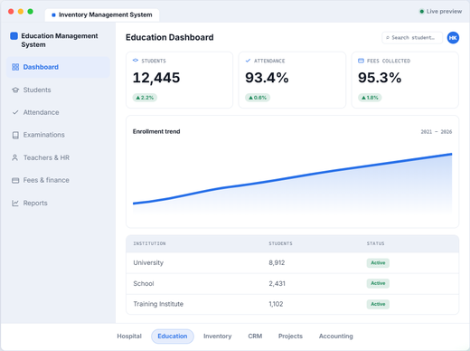Select the Training Institute table row
This screenshot has height=351, width=470.
(x=292, y=304)
